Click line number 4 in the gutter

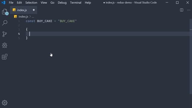click(x=19, y=34)
